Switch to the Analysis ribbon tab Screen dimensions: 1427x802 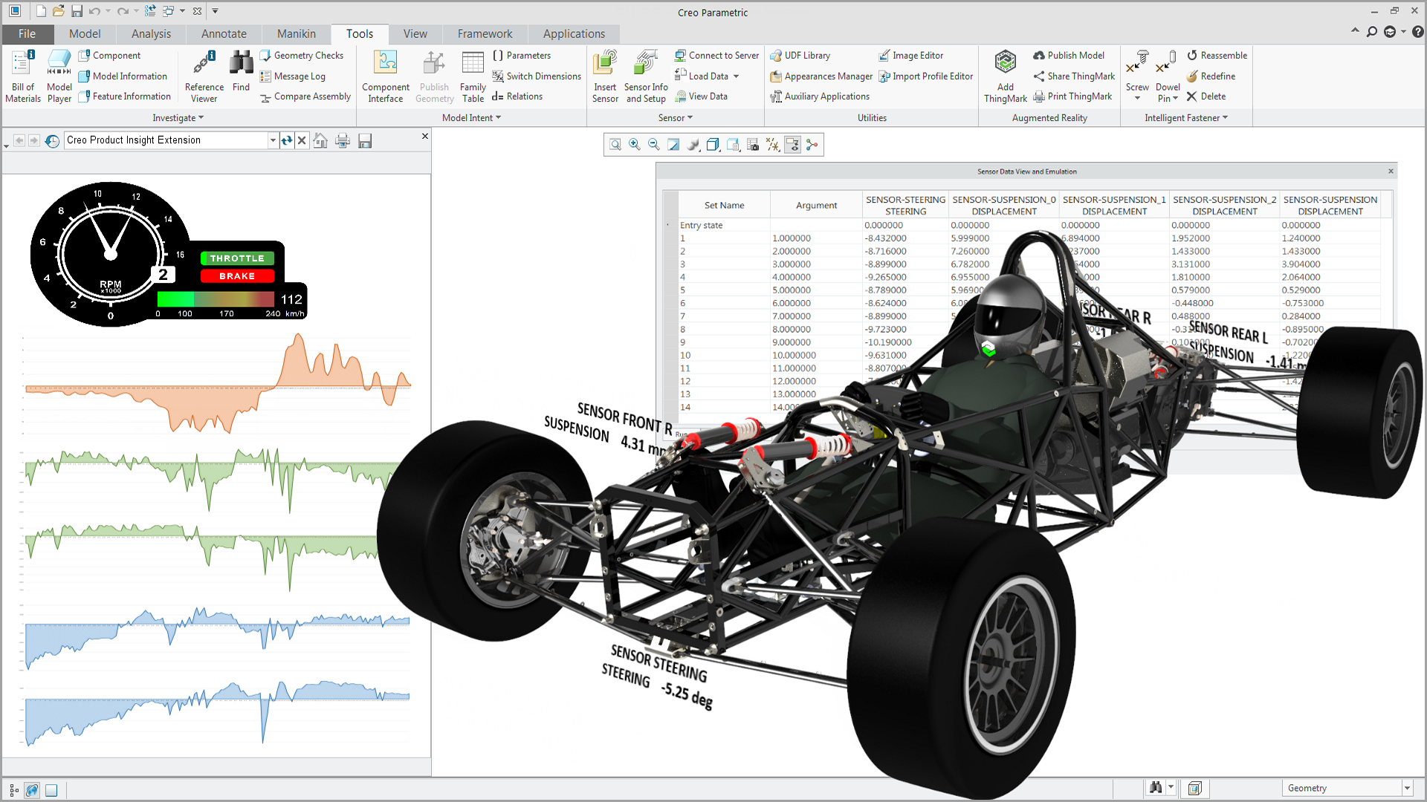(151, 34)
